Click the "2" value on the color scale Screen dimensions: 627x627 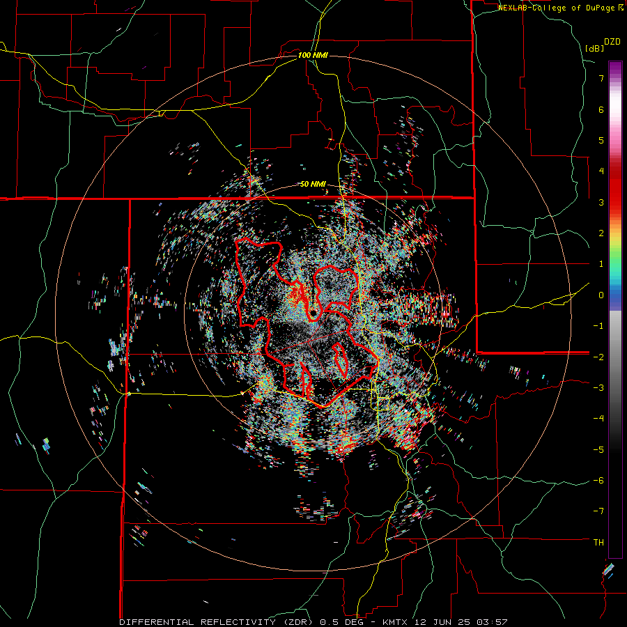(x=601, y=233)
